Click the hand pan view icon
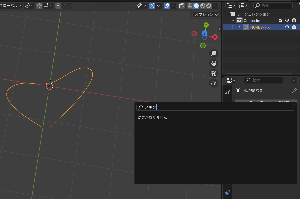The height and width of the screenshot is (199, 300). click(x=214, y=63)
